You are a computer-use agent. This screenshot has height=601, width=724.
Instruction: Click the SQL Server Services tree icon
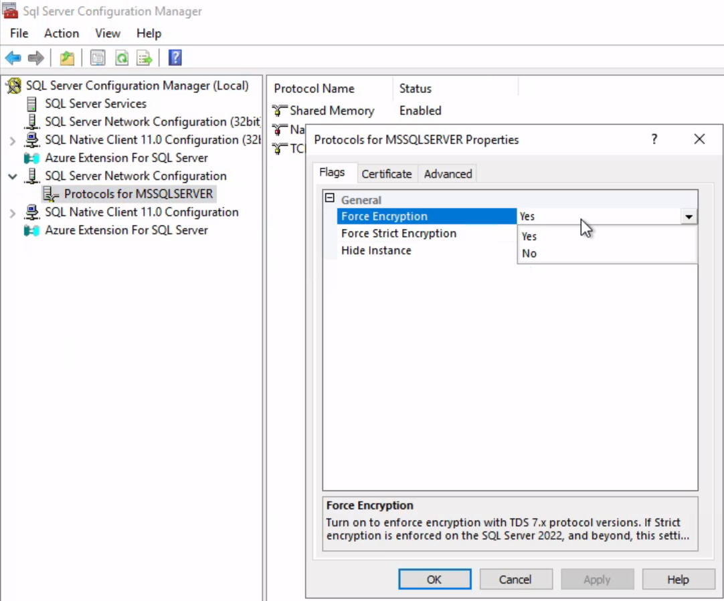pyautogui.click(x=31, y=104)
